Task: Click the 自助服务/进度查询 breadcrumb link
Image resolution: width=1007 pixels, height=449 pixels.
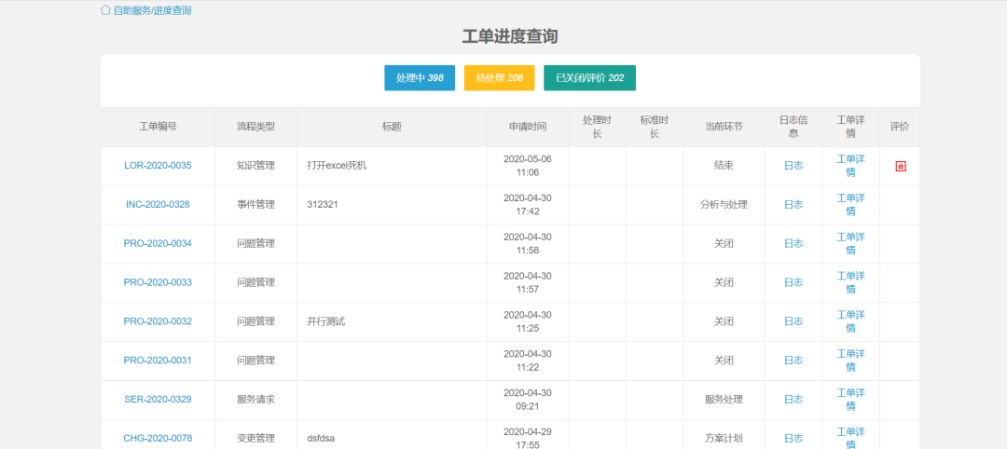Action: pyautogui.click(x=152, y=10)
